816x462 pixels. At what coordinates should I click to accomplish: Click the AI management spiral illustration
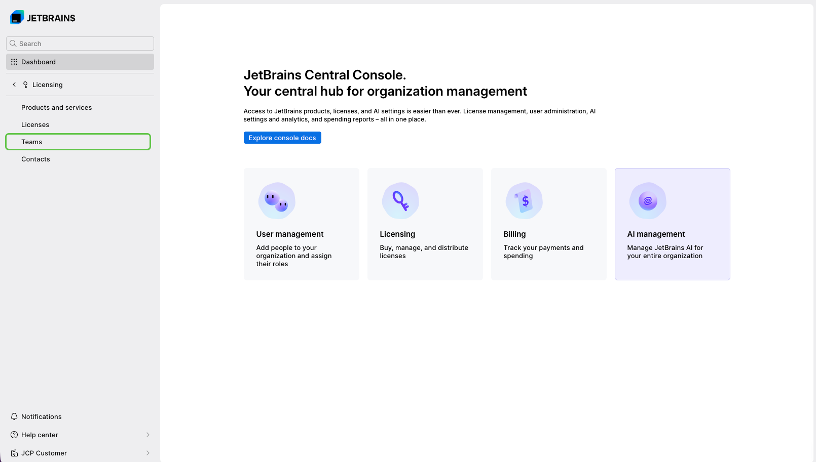pyautogui.click(x=648, y=201)
